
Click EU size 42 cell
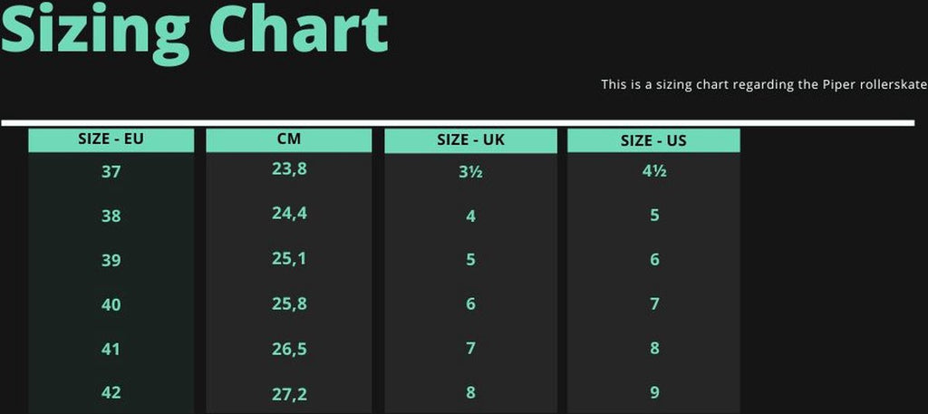111,392
